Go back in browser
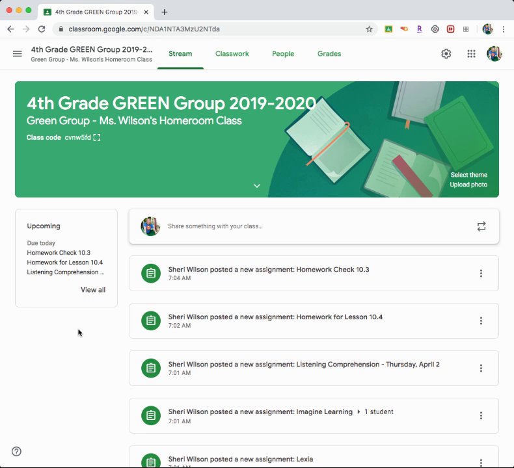Screen dimensions: 514x468 point(10,29)
